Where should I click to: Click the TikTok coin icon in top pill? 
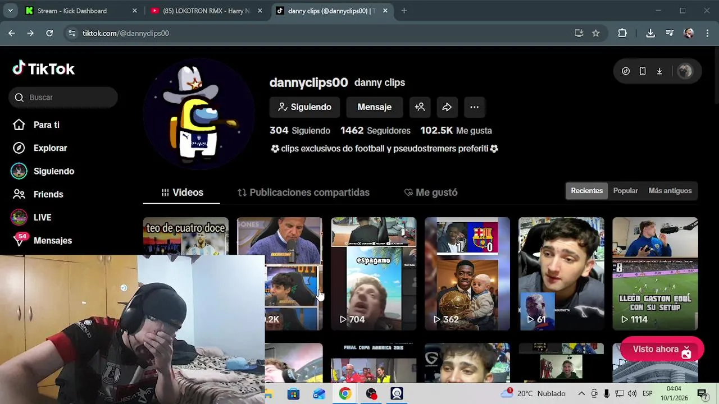[626, 71]
